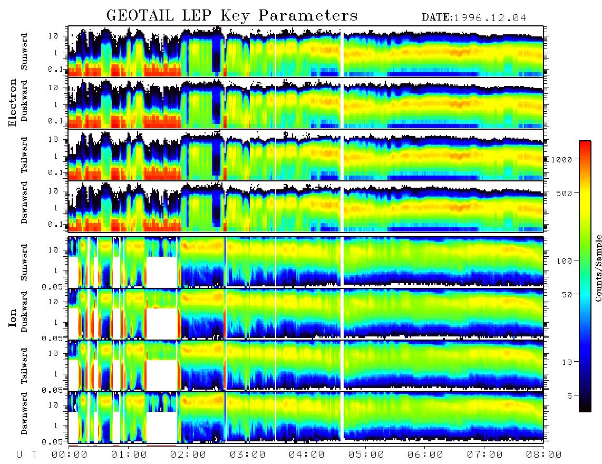Click the 04:00 time tick label
602x464 pixels.
307,455
